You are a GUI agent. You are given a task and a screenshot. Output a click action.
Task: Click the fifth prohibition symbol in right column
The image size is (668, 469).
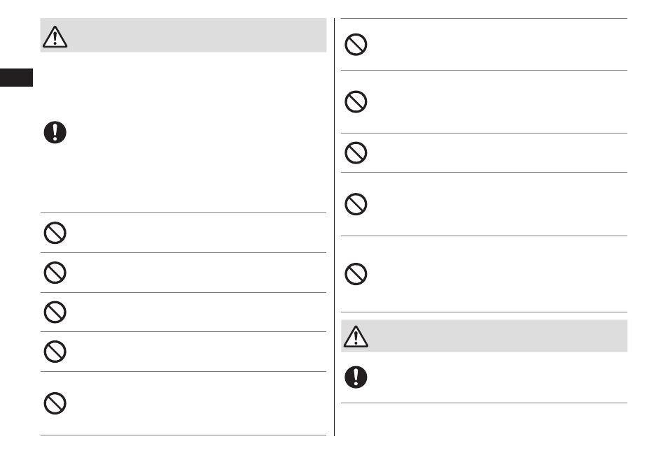[356, 274]
